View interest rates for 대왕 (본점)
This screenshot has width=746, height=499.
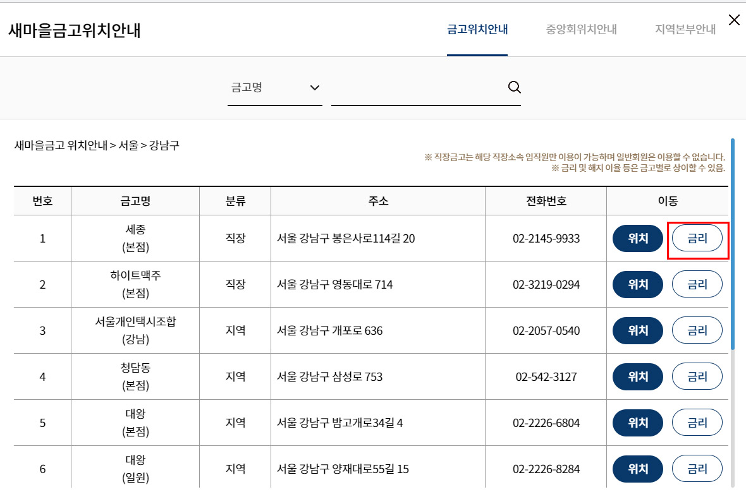697,423
